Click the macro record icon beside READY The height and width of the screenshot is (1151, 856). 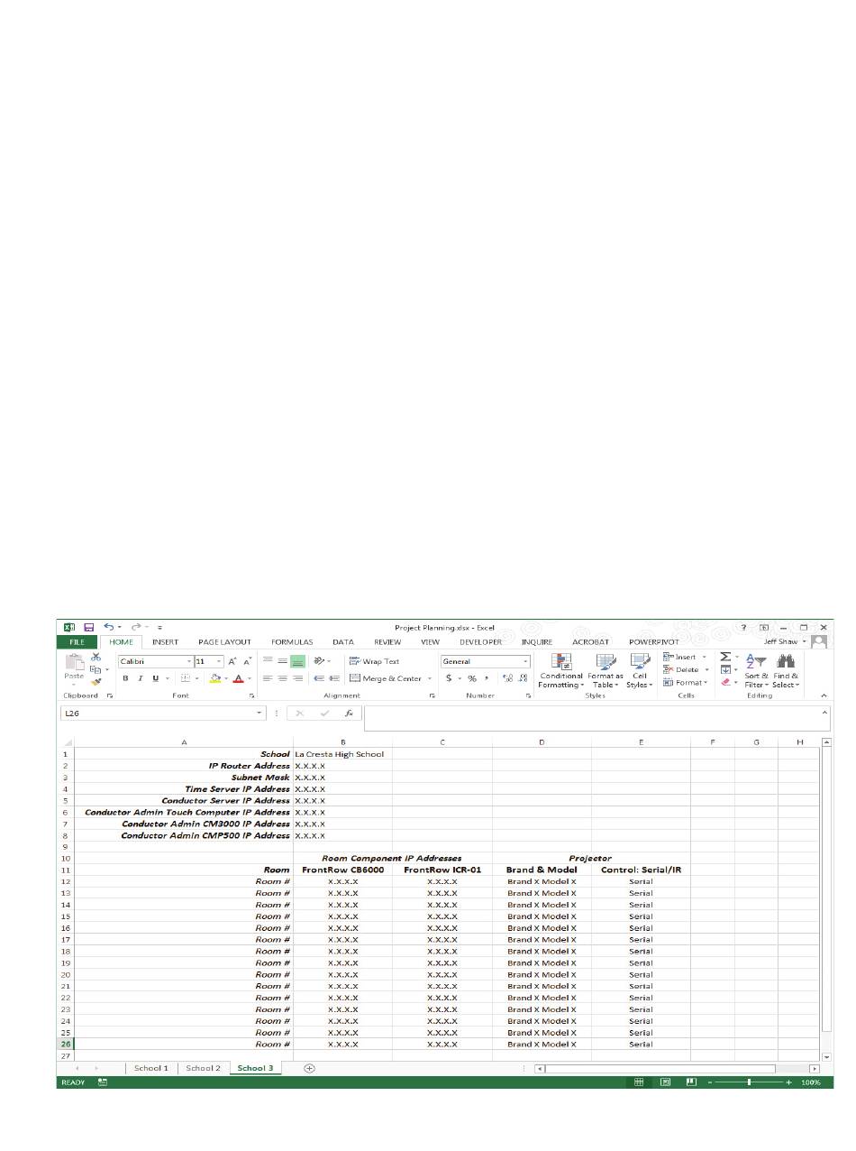103,1082
